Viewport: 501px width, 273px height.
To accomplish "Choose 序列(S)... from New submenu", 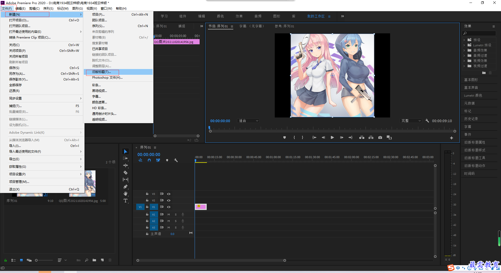I will click(x=118, y=26).
